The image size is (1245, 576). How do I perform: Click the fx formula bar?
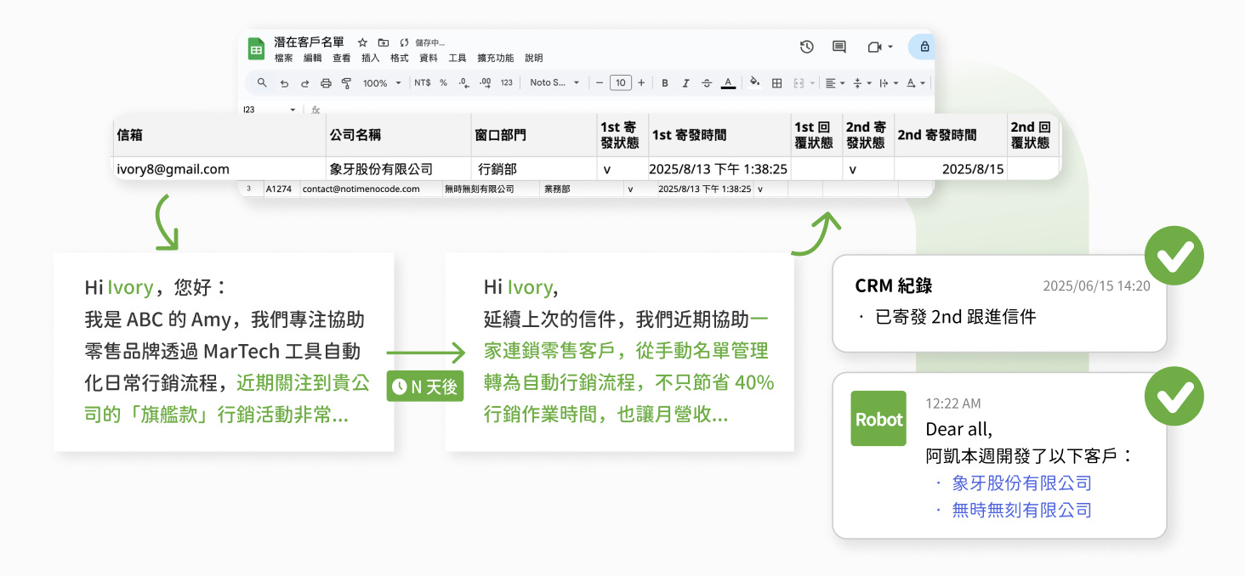point(316,110)
